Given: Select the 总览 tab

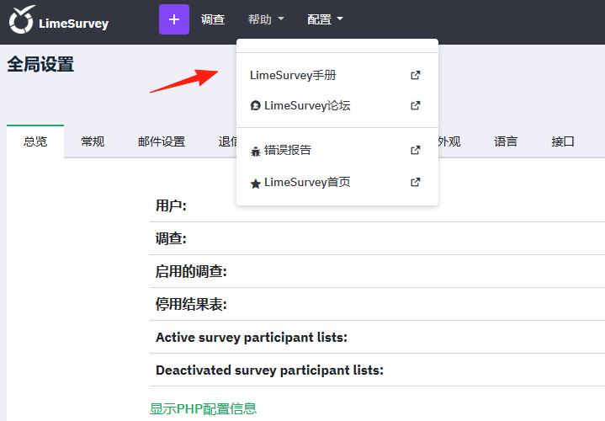Looking at the screenshot, I should (35, 141).
